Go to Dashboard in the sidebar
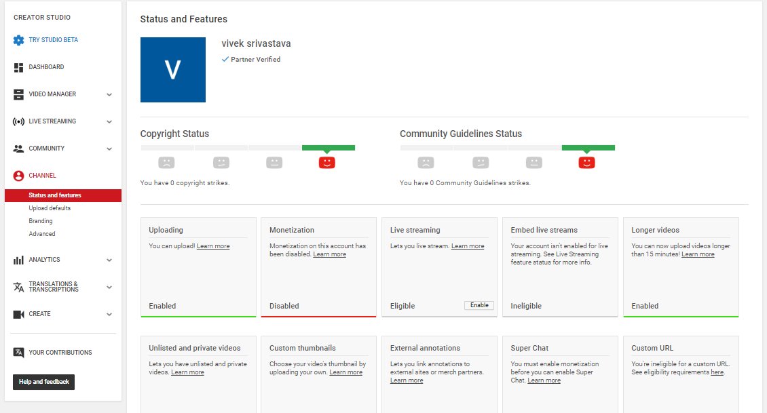767x413 pixels. point(46,67)
